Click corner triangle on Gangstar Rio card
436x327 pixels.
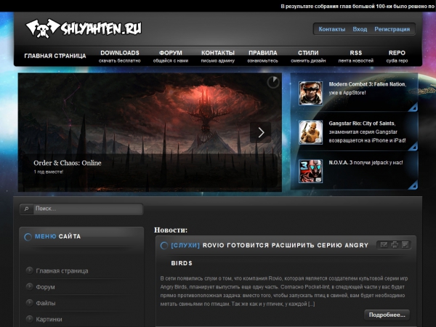(413, 146)
